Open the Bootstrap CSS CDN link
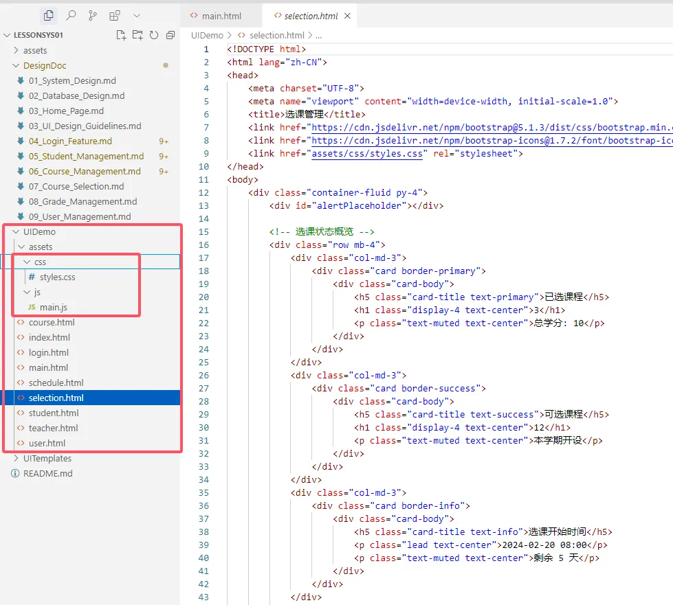The width and height of the screenshot is (673, 605). [x=447, y=127]
